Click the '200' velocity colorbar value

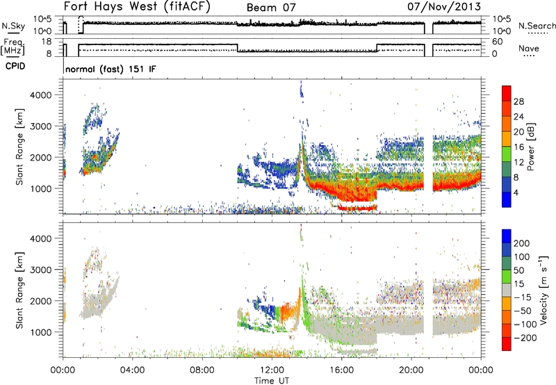(522, 243)
